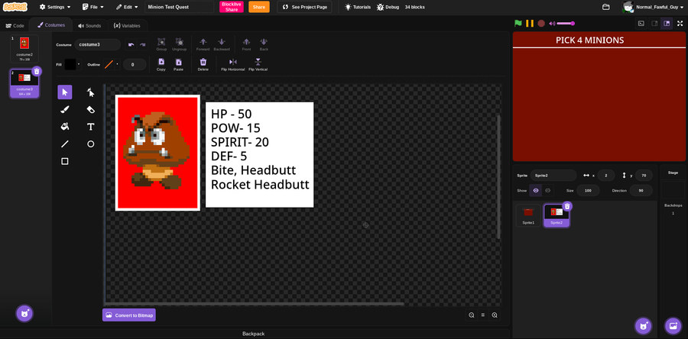Undo the last costume edit
The width and height of the screenshot is (688, 339).
pyautogui.click(x=131, y=45)
